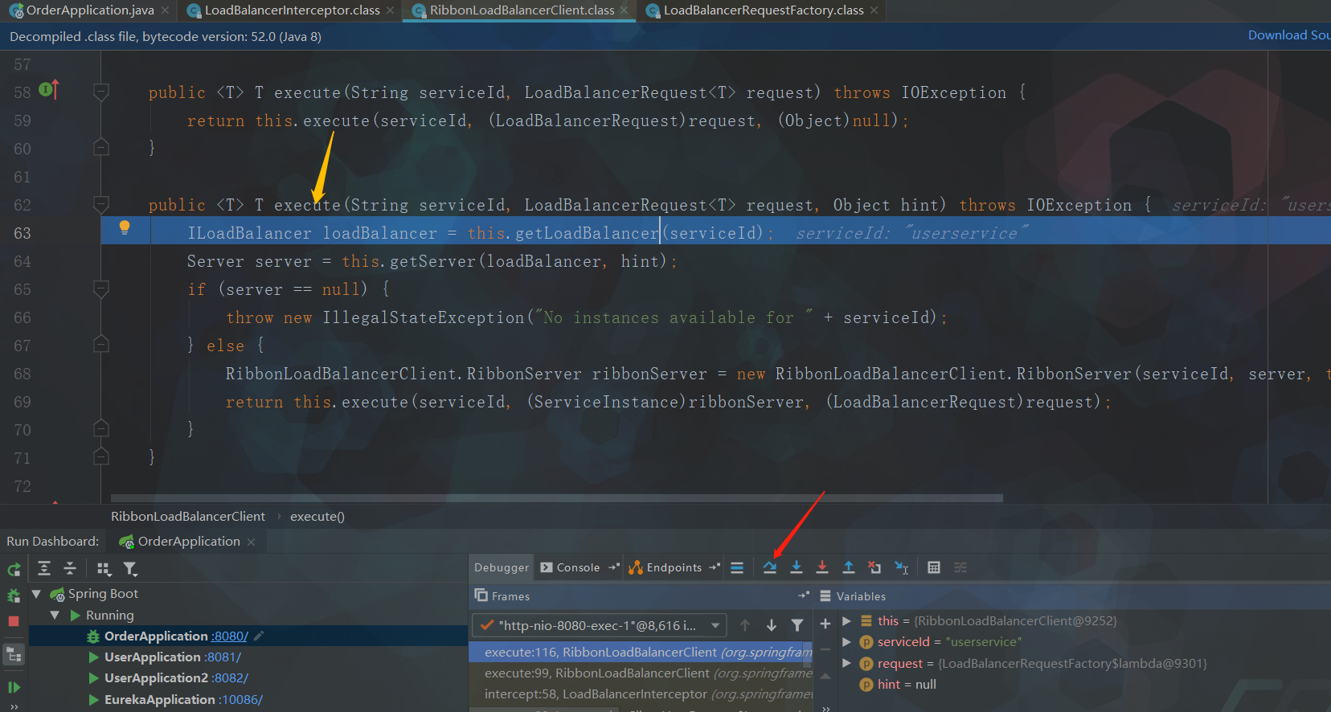The image size is (1331, 712).
Task: Select the previous frame up arrow
Action: [745, 625]
